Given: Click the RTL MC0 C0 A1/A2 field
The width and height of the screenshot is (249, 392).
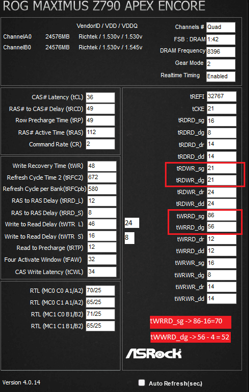Looking at the screenshot, I should pos(100,291).
